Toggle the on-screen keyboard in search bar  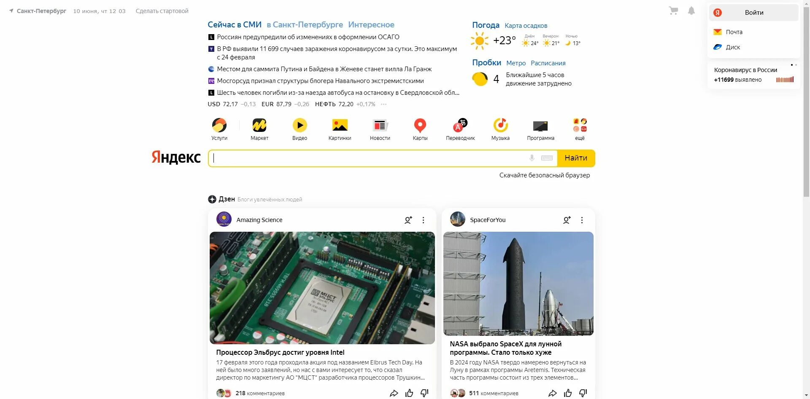click(x=547, y=158)
